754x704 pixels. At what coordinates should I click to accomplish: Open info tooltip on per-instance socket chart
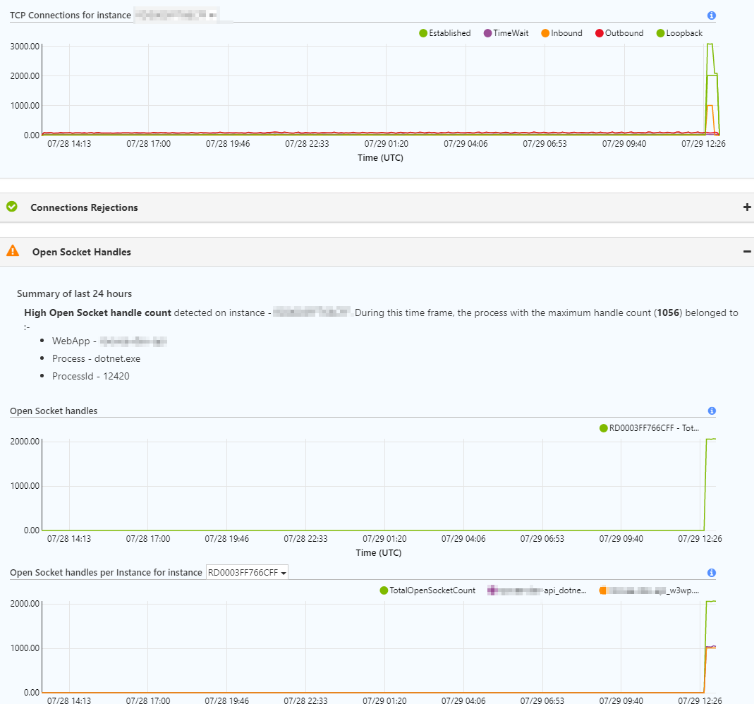[711, 572]
